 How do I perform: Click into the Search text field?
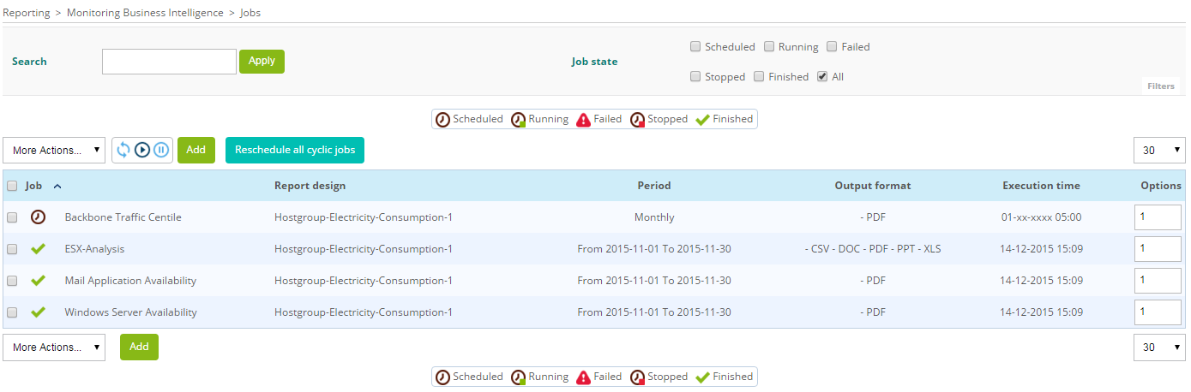pyautogui.click(x=169, y=62)
